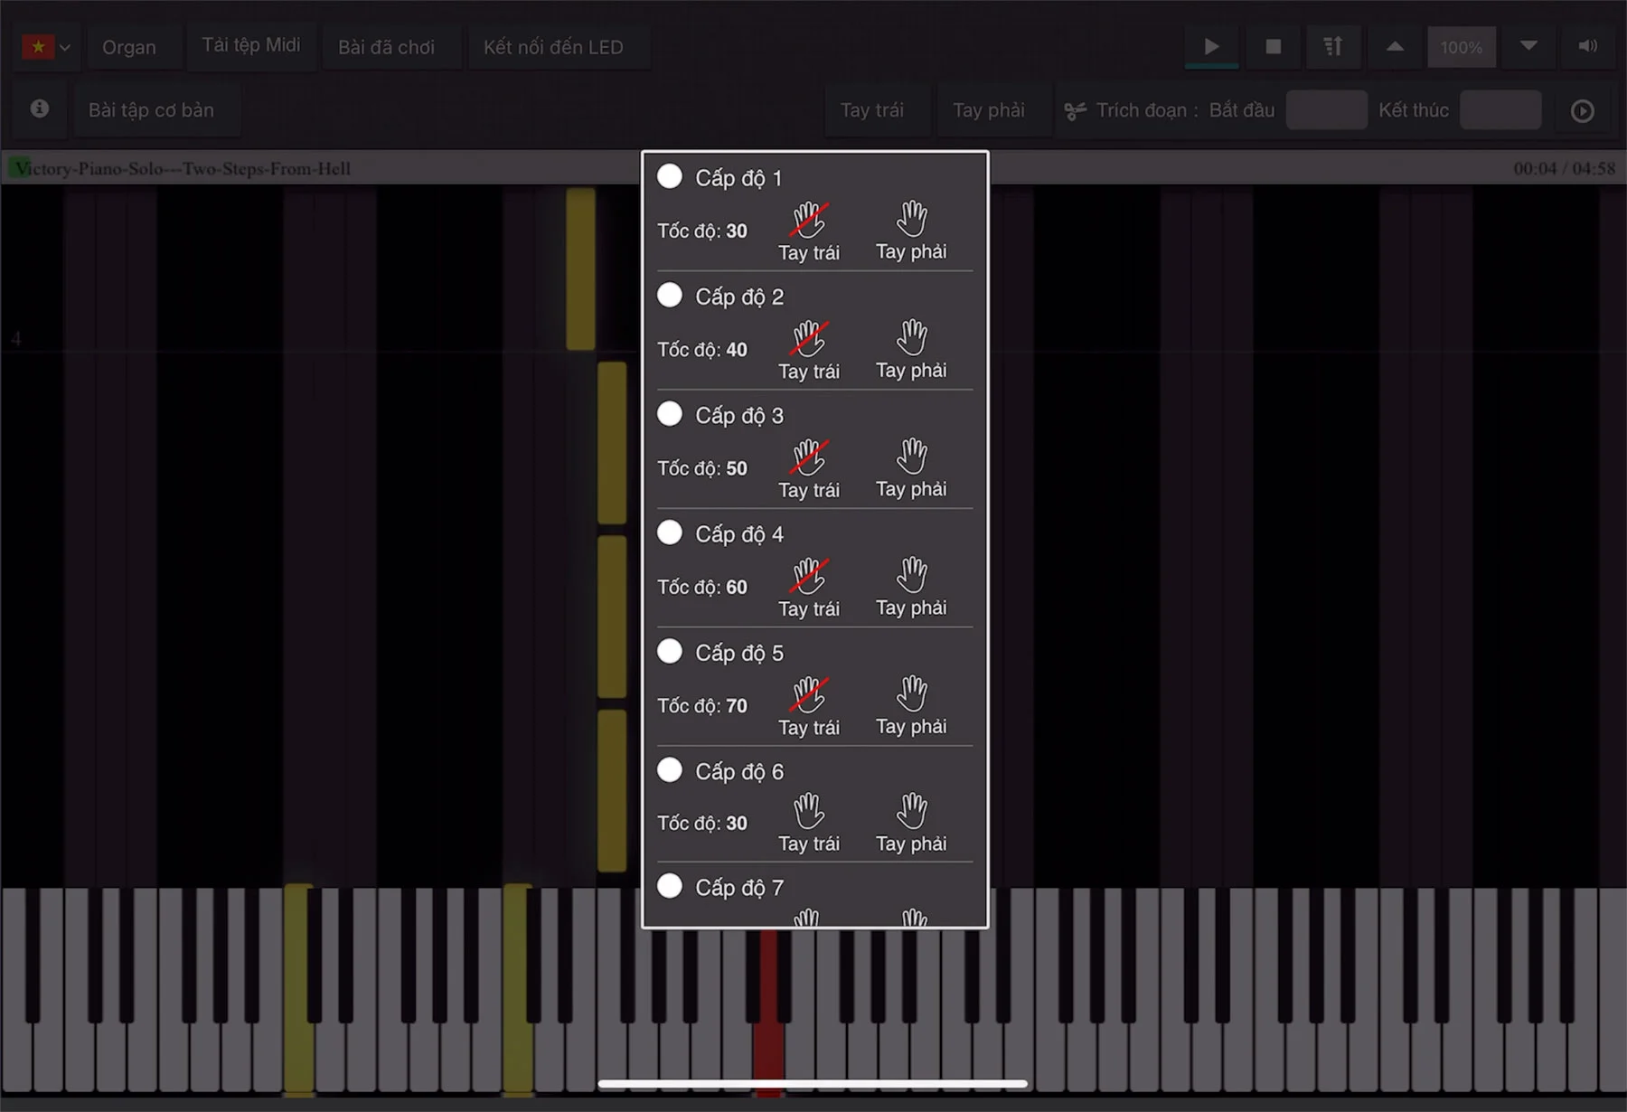
Task: Click Tay phải hand icon in Cấp độ 3
Action: [911, 457]
